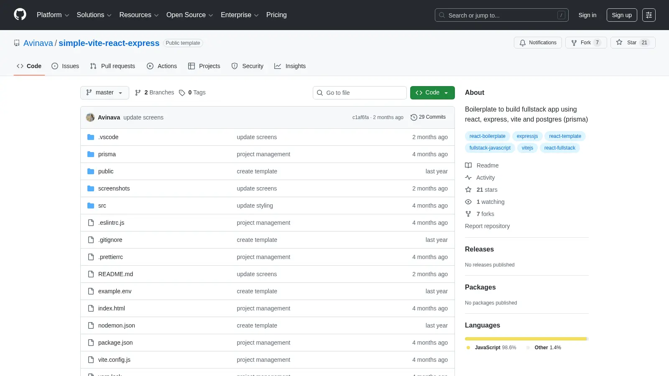This screenshot has width=669, height=376.
Task: Click the Go to file input
Action: tap(360, 93)
